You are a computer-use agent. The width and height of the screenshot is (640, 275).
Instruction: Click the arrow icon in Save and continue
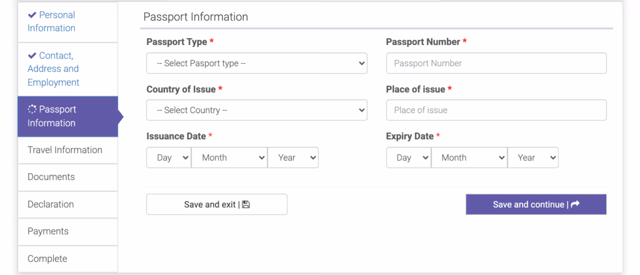tap(575, 204)
